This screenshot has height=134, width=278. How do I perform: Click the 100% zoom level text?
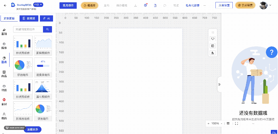(215, 123)
